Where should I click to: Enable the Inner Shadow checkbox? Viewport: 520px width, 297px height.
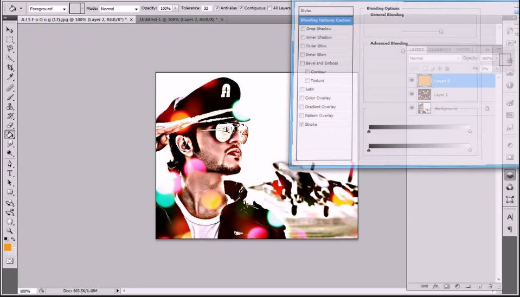[302, 37]
